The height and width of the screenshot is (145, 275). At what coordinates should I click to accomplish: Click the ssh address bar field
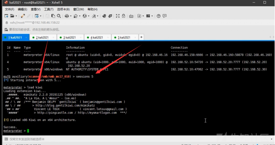pos(139,23)
